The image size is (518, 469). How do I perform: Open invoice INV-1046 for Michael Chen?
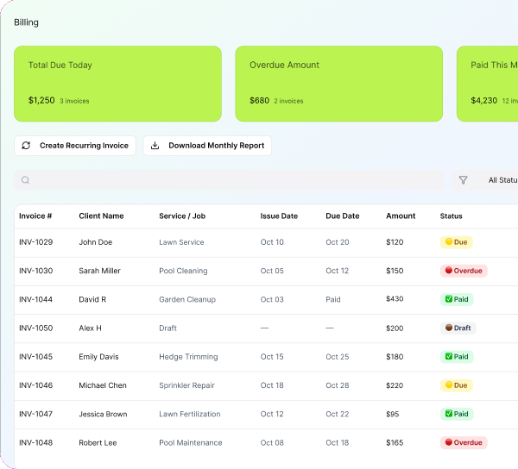266,385
